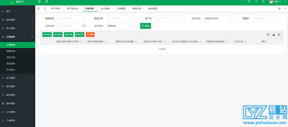
Task: Collapse the sidebar with the menu toggle icon
Action: coord(39,2)
